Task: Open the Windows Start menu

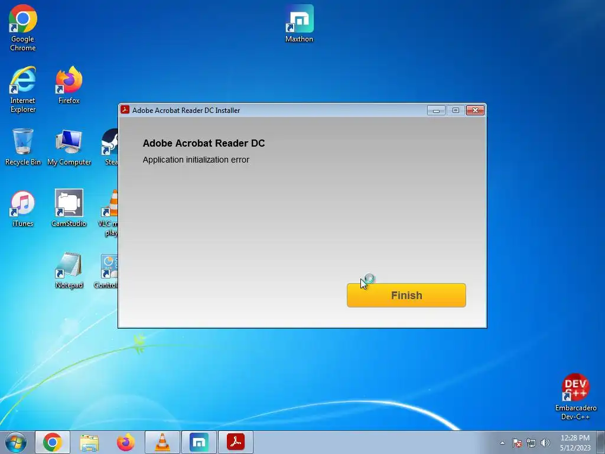Action: (x=16, y=442)
